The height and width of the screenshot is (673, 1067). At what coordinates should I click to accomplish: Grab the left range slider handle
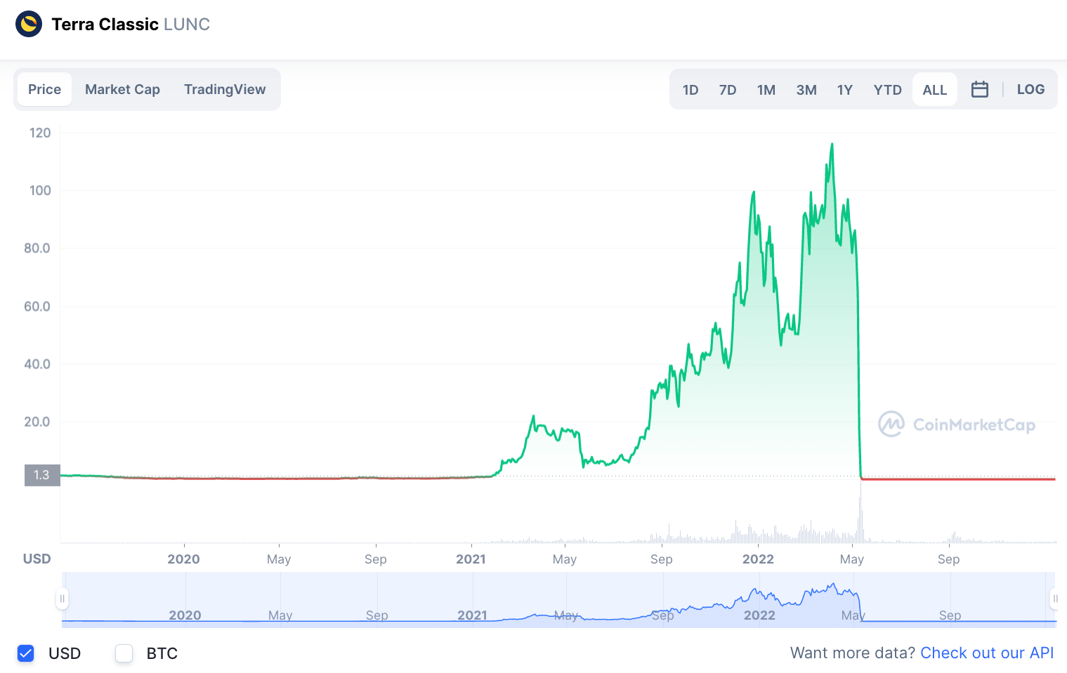62,599
